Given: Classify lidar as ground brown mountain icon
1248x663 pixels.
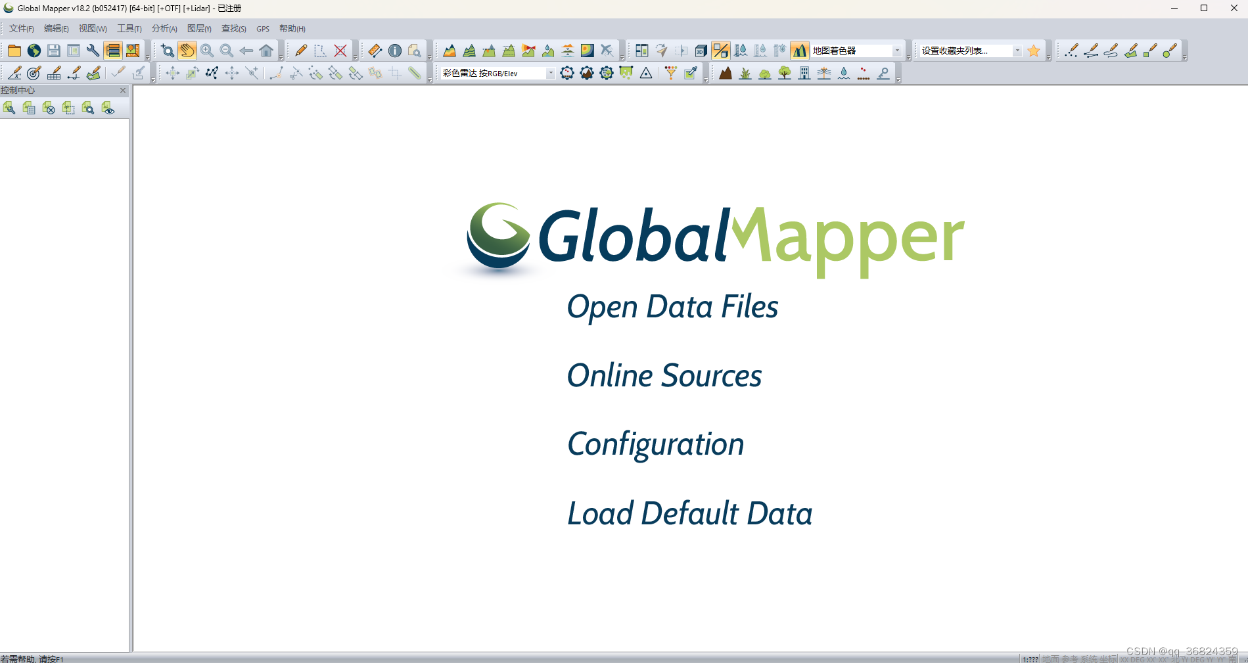Looking at the screenshot, I should (x=726, y=73).
